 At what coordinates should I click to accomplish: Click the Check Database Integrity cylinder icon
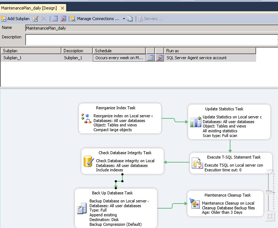88,161
